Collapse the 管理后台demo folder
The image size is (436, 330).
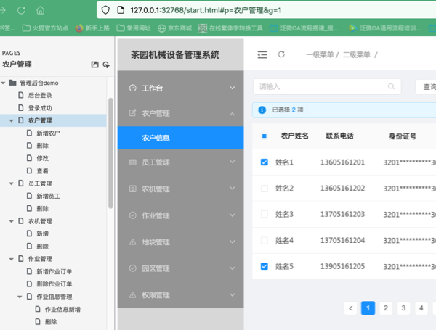3,83
